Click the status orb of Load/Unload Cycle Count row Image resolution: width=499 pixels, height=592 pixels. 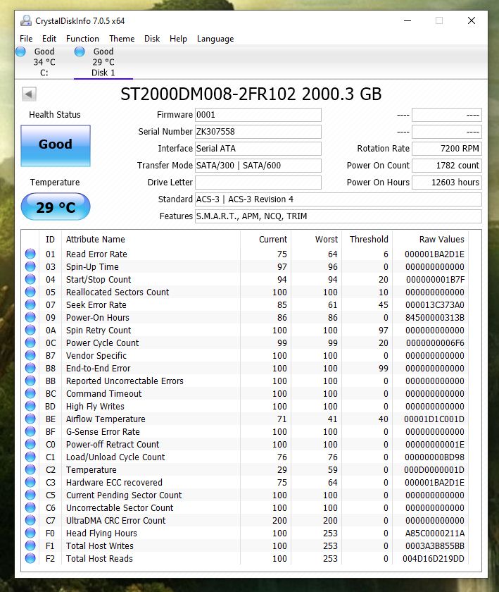30,457
